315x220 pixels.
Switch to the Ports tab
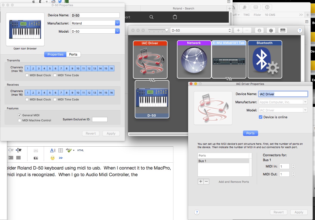[73, 54]
